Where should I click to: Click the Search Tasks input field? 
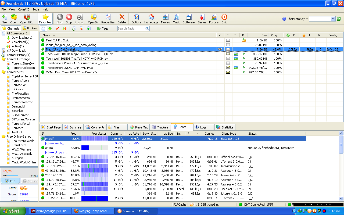[x=131, y=28]
